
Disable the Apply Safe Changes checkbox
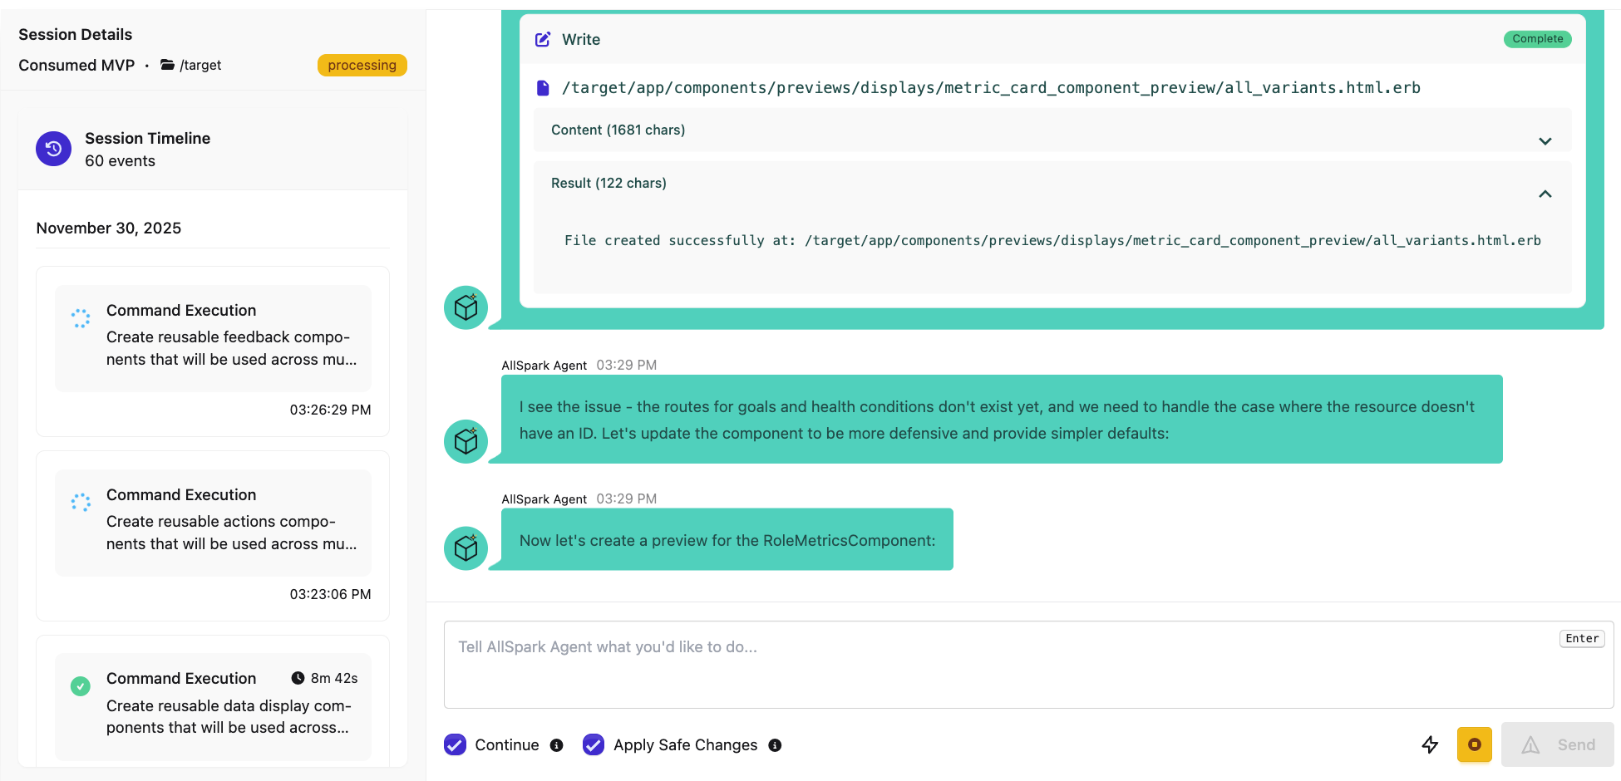click(594, 744)
